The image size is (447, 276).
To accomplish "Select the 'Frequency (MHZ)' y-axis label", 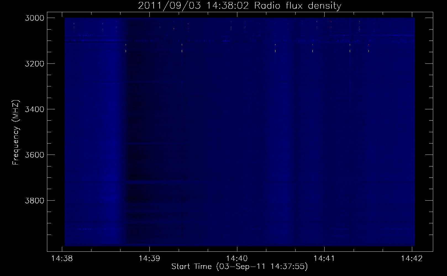I will (16, 132).
